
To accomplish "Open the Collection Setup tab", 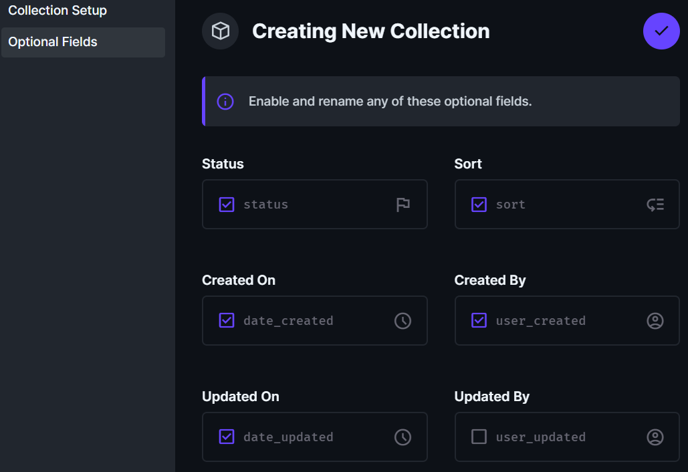I will pos(58,11).
